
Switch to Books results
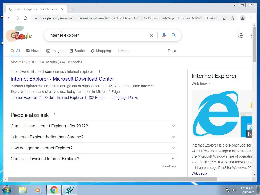[x=77, y=51]
